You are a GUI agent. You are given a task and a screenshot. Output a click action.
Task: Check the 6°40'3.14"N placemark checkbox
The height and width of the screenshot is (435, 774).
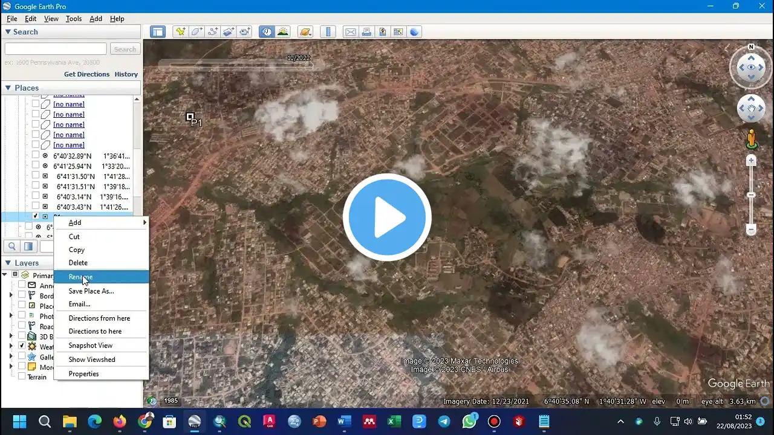click(36, 196)
